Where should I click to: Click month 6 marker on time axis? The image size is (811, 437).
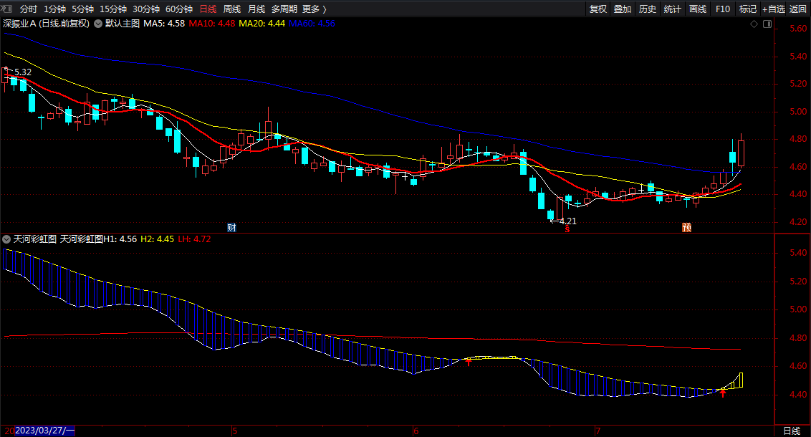(416, 431)
